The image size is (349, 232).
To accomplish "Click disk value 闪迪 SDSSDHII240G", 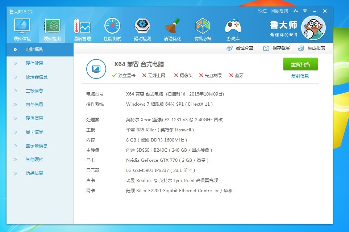I will click(169, 150).
